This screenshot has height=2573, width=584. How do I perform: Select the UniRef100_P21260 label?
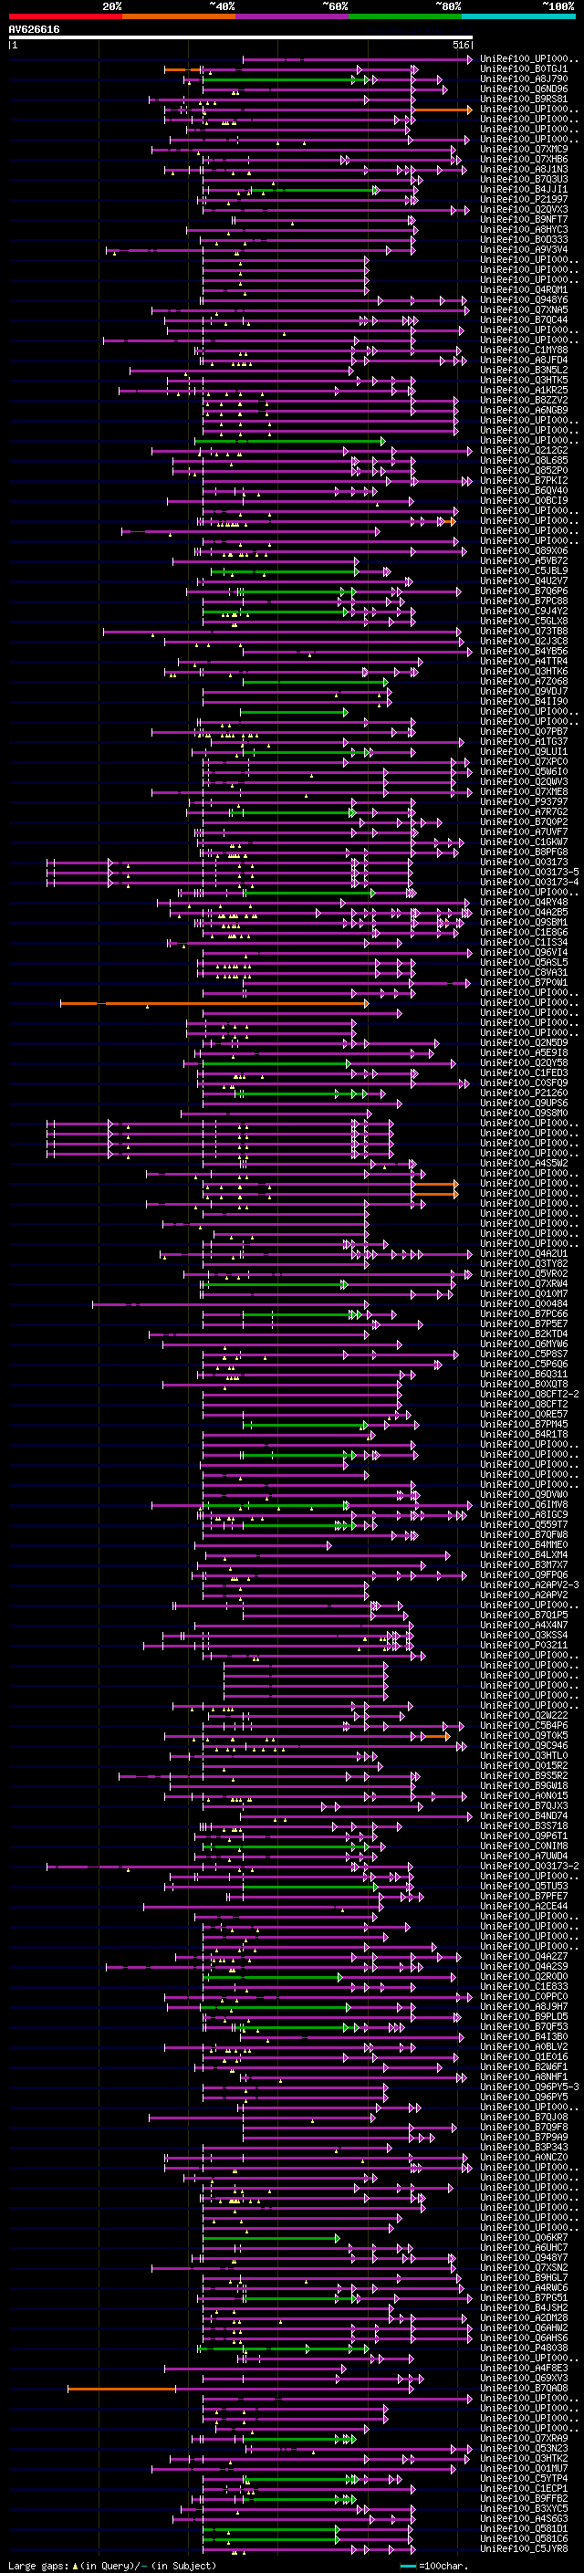click(x=524, y=1093)
